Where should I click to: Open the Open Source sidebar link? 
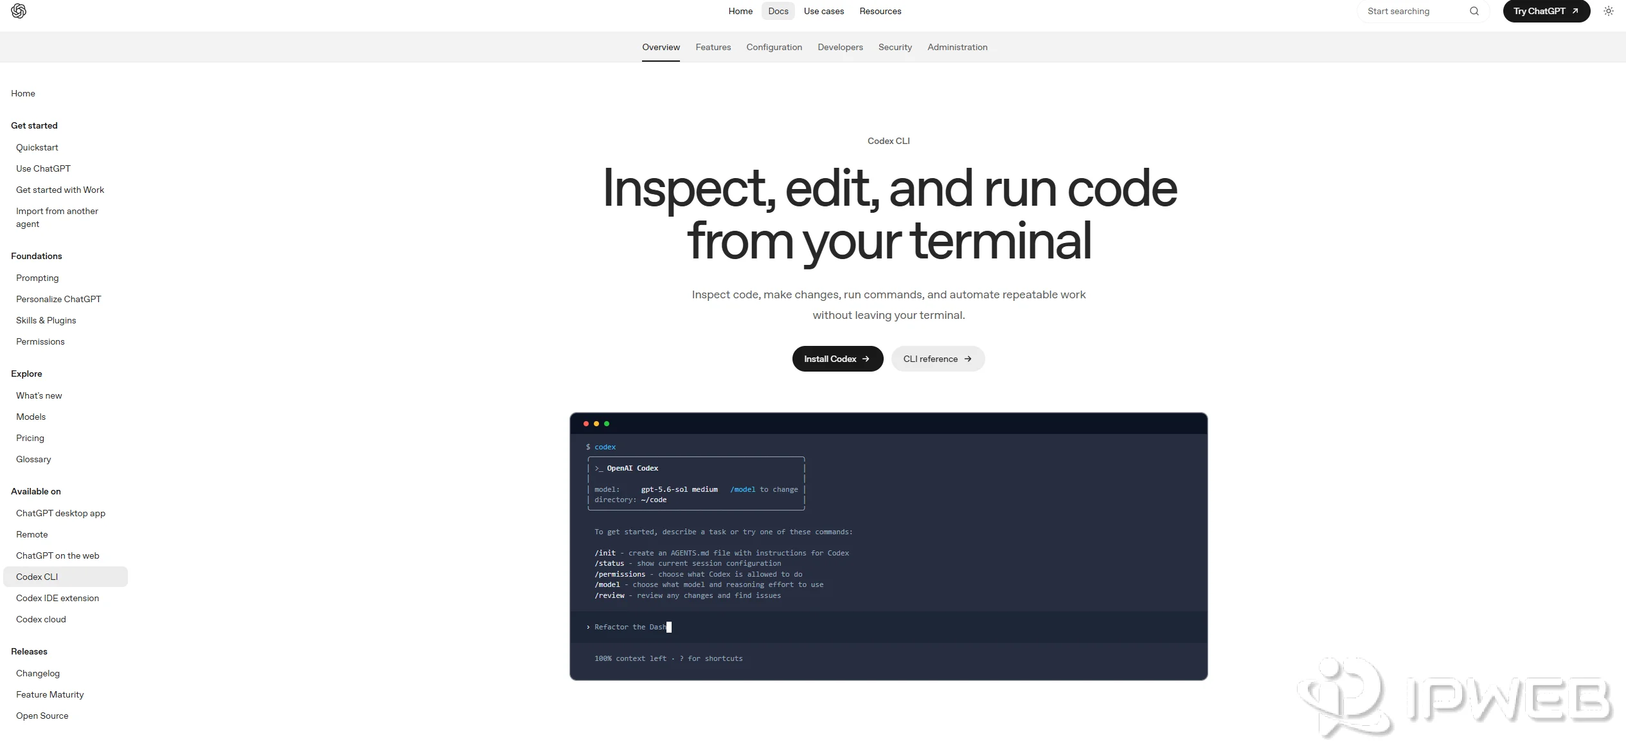point(42,716)
